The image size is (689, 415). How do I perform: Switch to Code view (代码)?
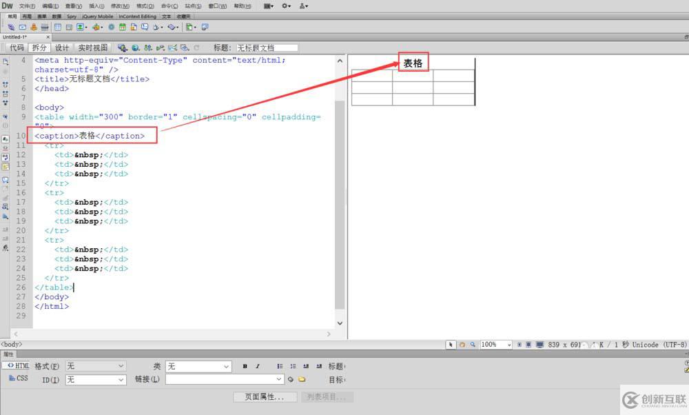pyautogui.click(x=17, y=48)
